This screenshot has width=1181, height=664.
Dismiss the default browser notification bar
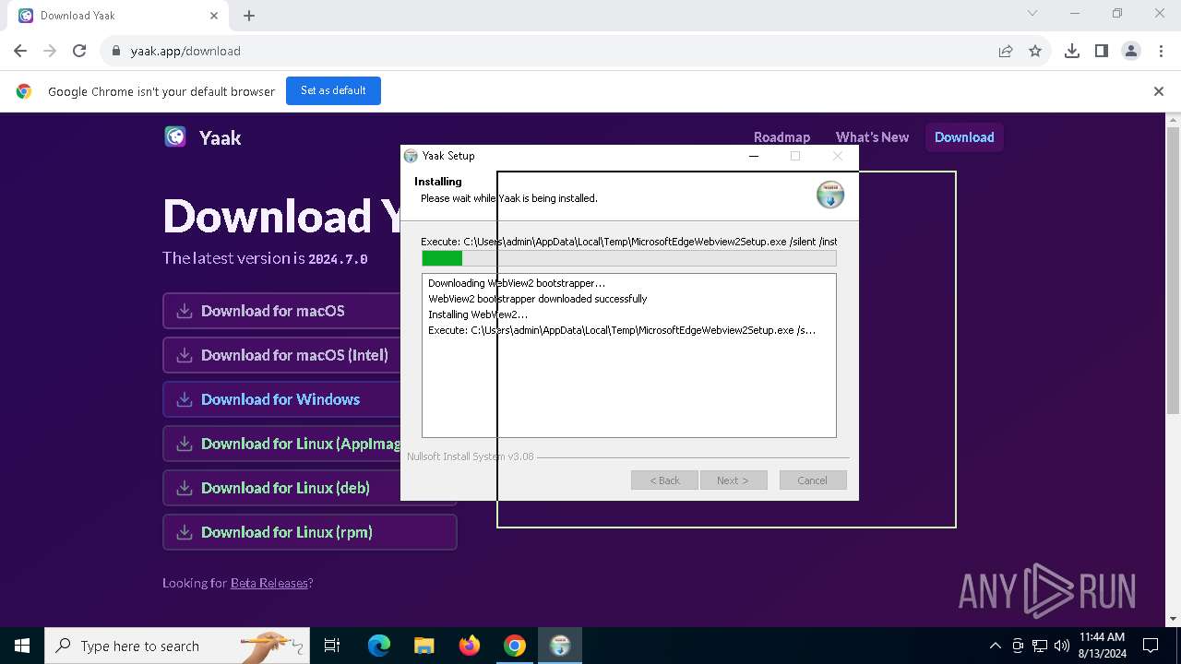[x=1159, y=91]
